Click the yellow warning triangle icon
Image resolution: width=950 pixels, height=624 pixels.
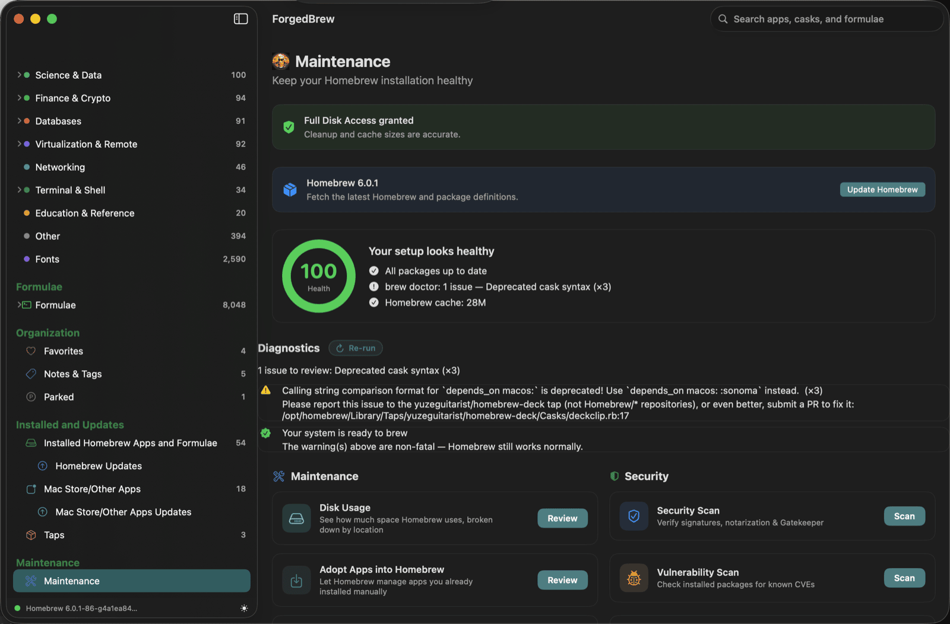click(x=265, y=390)
